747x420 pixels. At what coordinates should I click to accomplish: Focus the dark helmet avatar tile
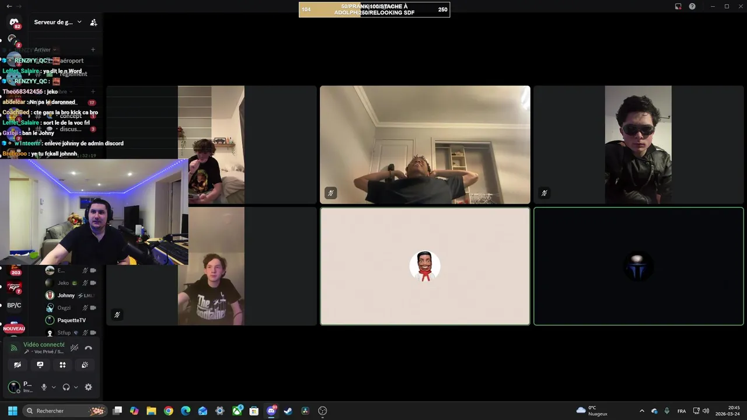[x=638, y=266]
